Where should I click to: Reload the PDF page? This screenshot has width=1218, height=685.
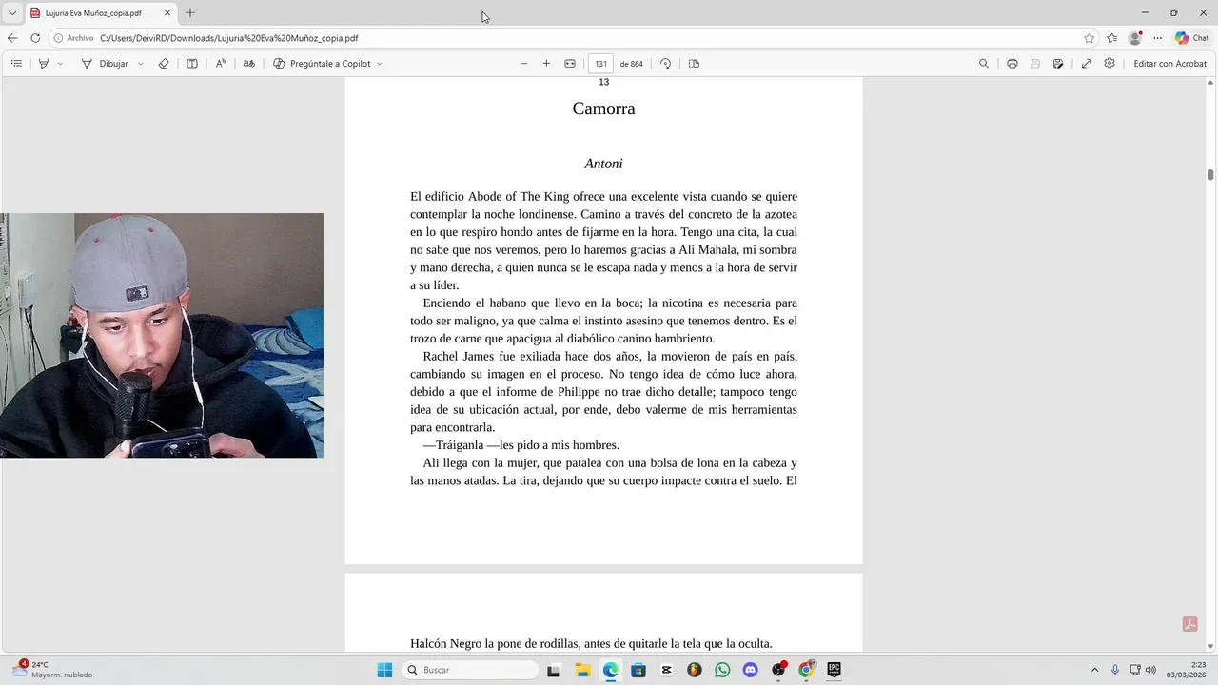(35, 38)
